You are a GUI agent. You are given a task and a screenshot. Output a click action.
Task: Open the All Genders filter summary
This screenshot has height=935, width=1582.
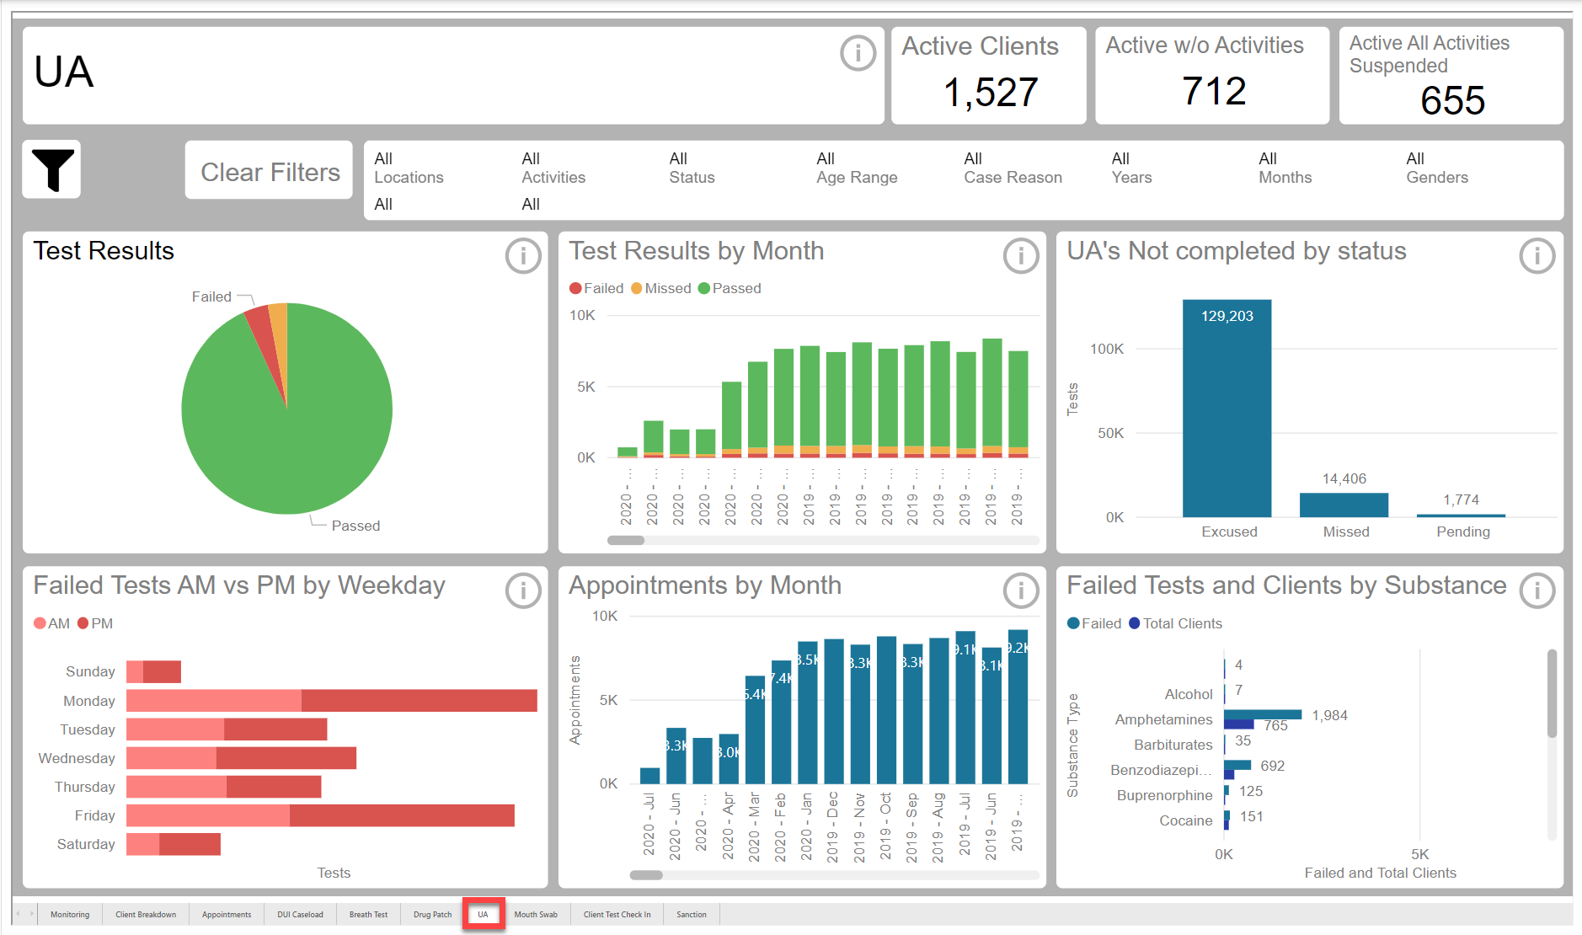[x=1436, y=168]
